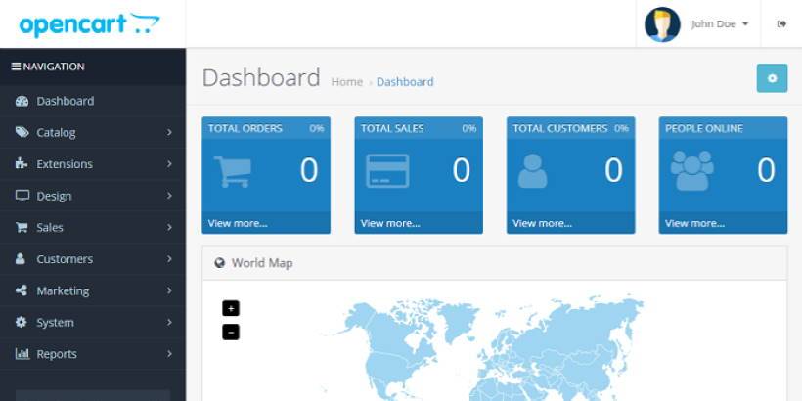This screenshot has height=401, width=802.
Task: Zoom in on the world map
Action: (x=231, y=308)
